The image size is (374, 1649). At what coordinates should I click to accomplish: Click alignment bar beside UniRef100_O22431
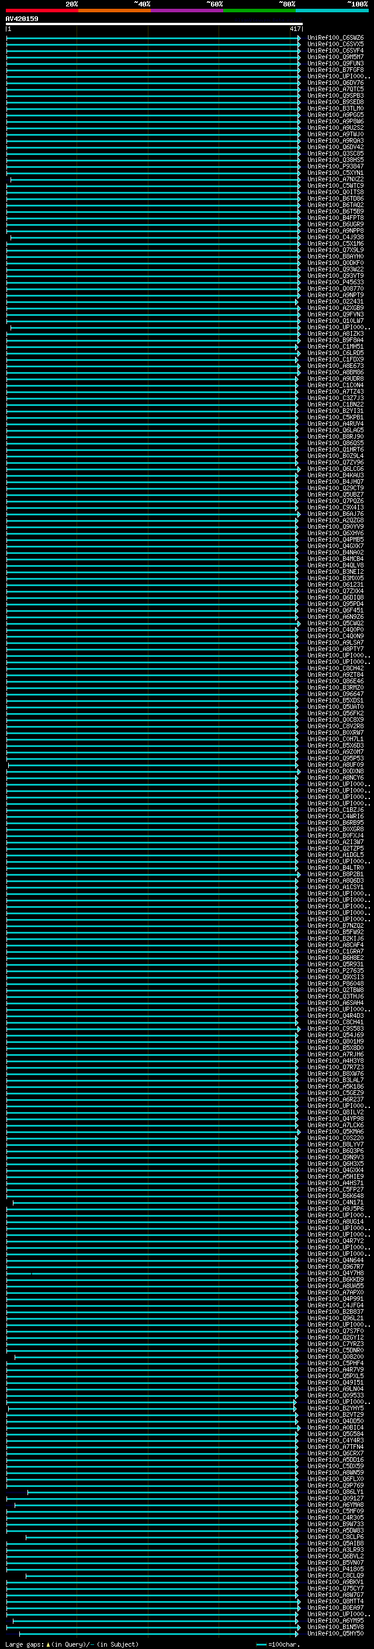[x=152, y=301]
